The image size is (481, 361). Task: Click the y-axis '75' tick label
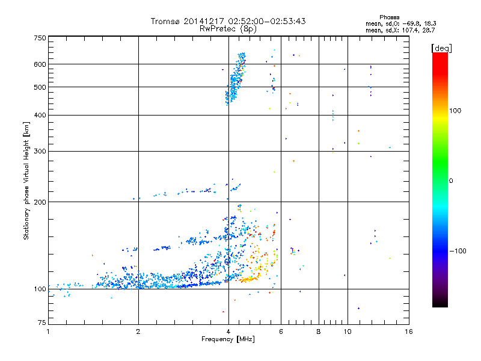[42, 322]
